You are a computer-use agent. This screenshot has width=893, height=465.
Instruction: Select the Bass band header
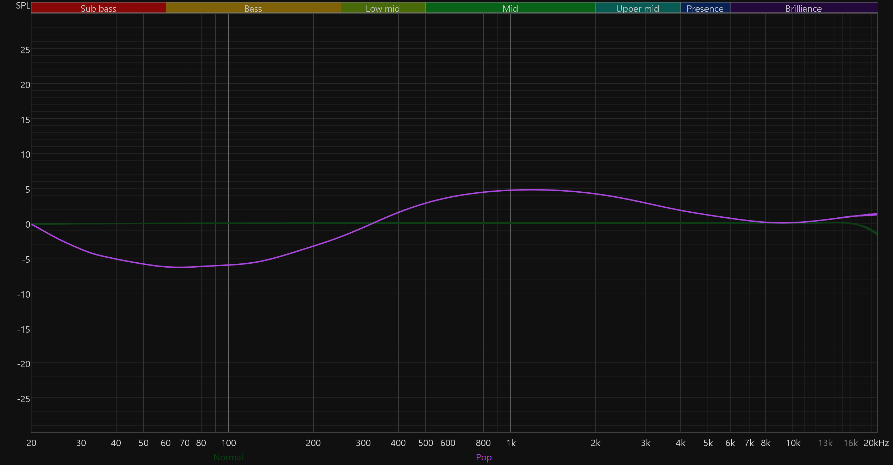(x=253, y=8)
